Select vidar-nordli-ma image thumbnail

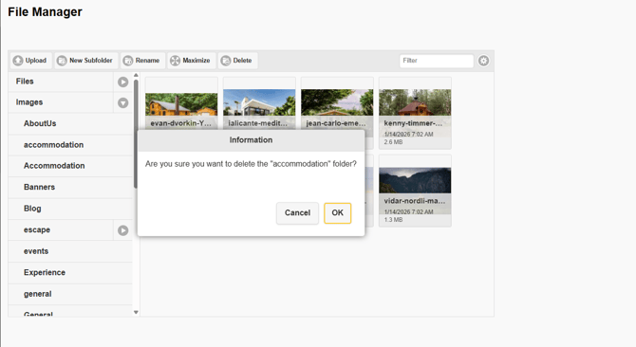[x=415, y=191]
